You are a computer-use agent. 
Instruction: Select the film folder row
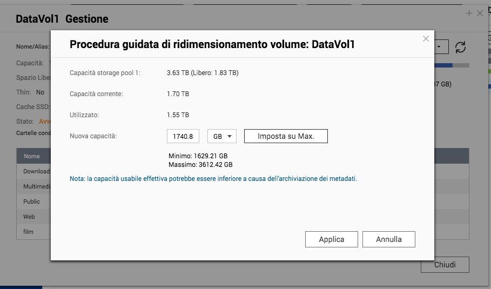click(28, 232)
